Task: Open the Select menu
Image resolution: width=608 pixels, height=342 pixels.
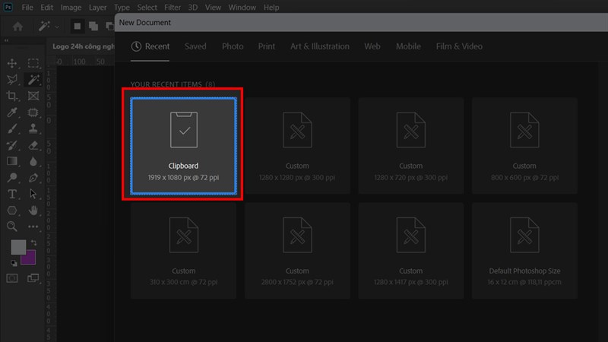Action: coord(147,8)
